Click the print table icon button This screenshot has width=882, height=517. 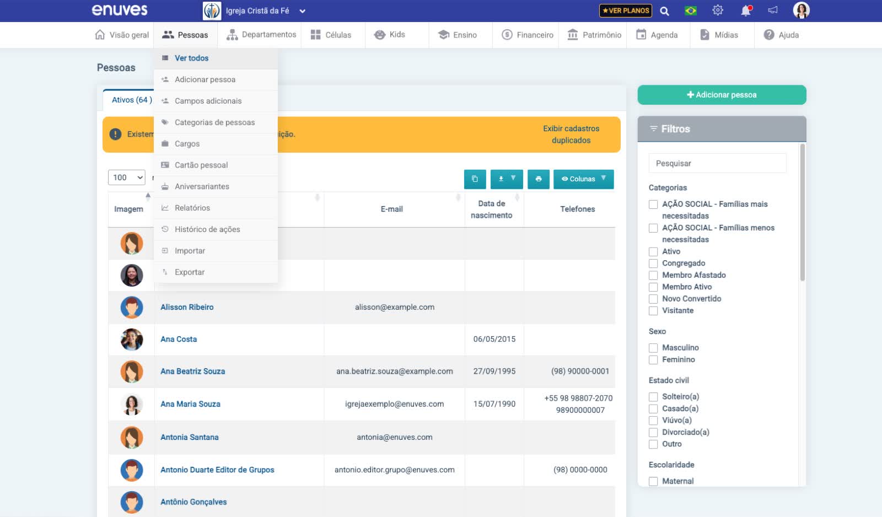coord(539,179)
